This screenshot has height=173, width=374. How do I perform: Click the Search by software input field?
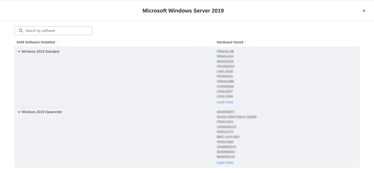point(53,30)
